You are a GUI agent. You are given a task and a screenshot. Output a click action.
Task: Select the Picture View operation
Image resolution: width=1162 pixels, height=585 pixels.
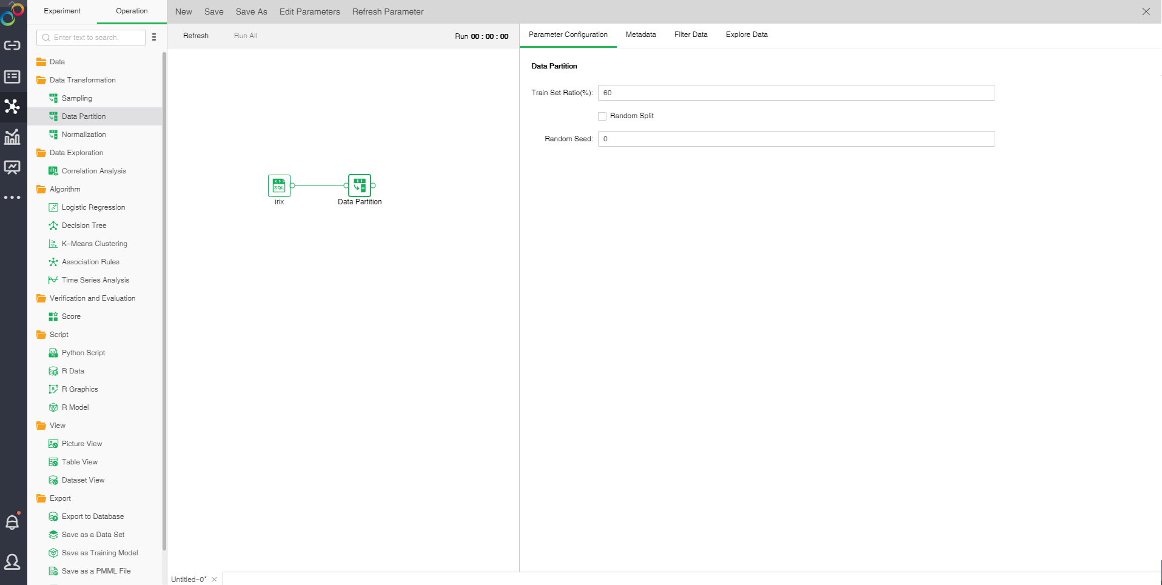point(82,444)
